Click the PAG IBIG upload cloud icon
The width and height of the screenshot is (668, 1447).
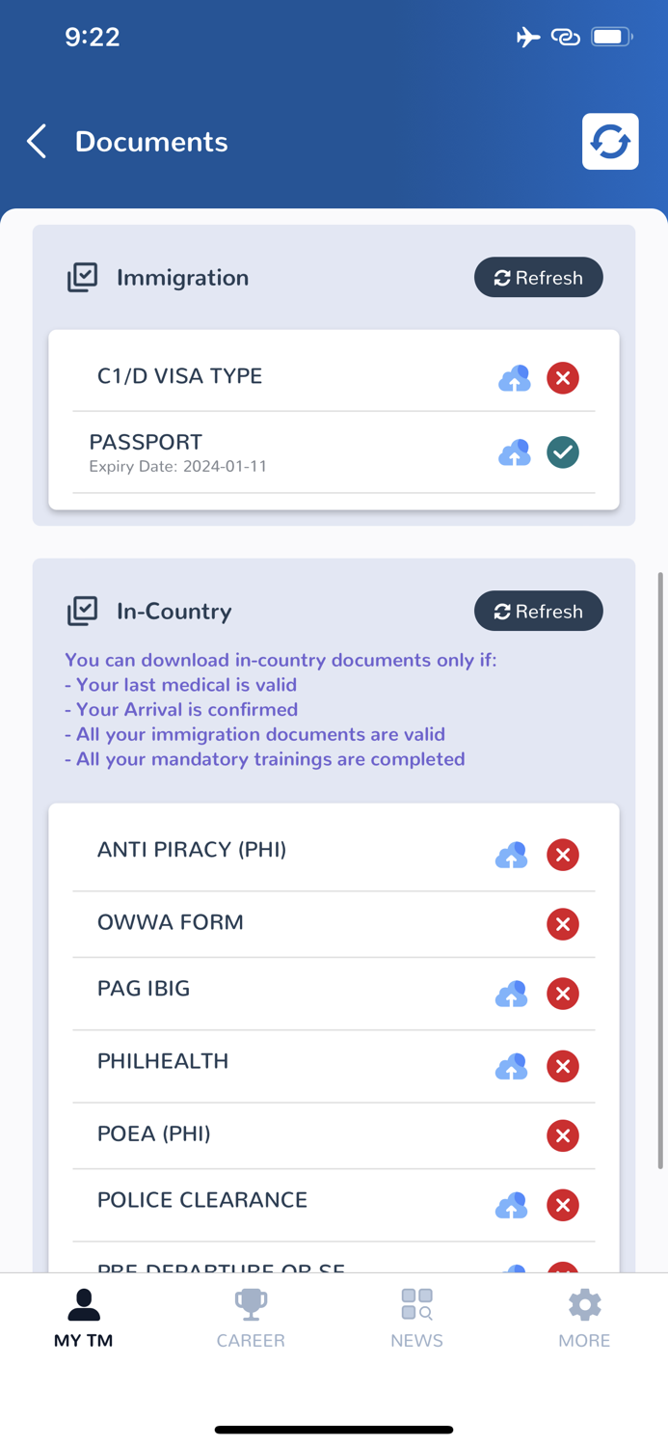[x=511, y=994]
